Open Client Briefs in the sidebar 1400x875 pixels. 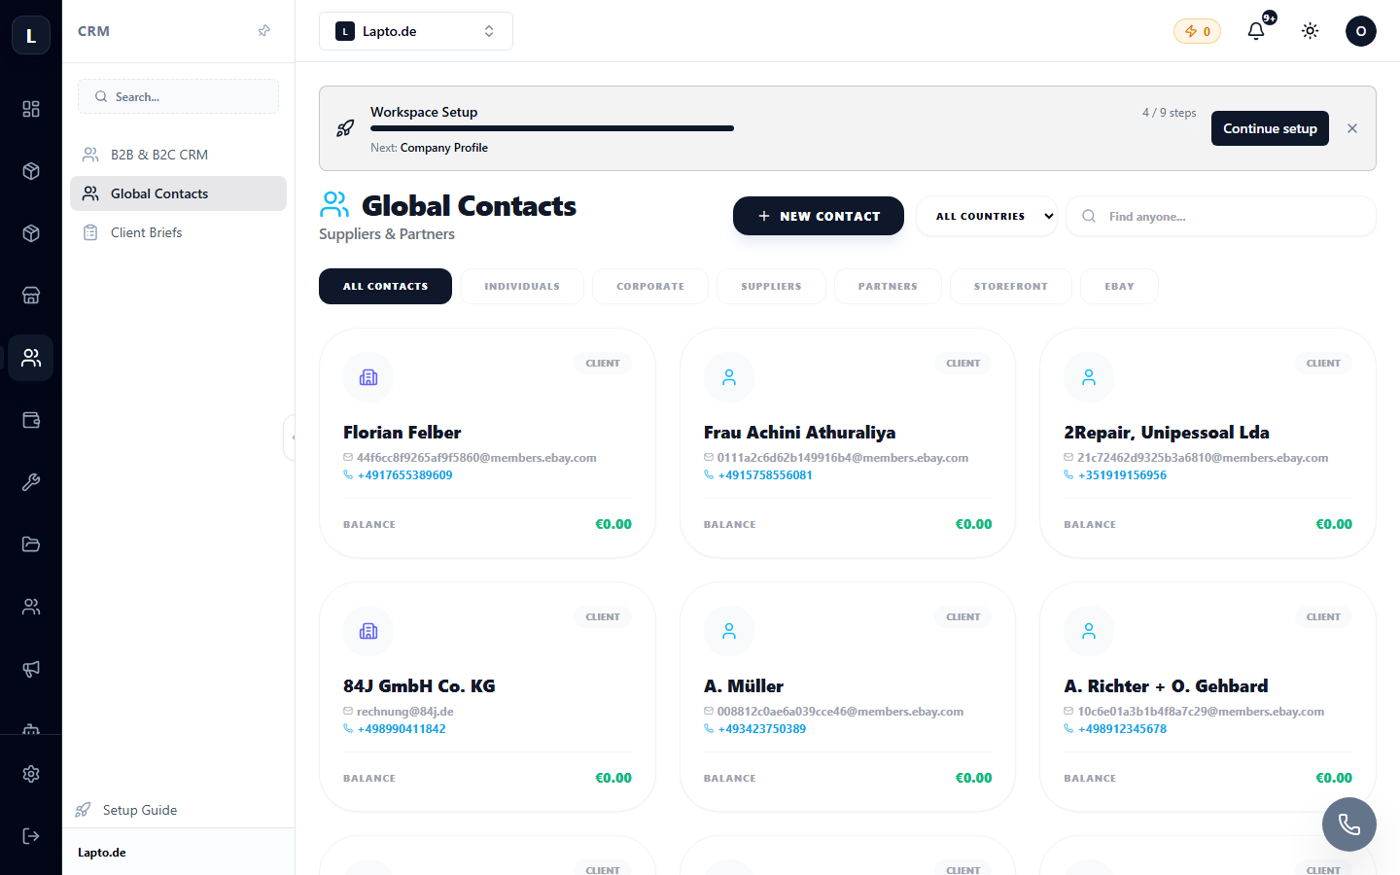pyautogui.click(x=178, y=232)
